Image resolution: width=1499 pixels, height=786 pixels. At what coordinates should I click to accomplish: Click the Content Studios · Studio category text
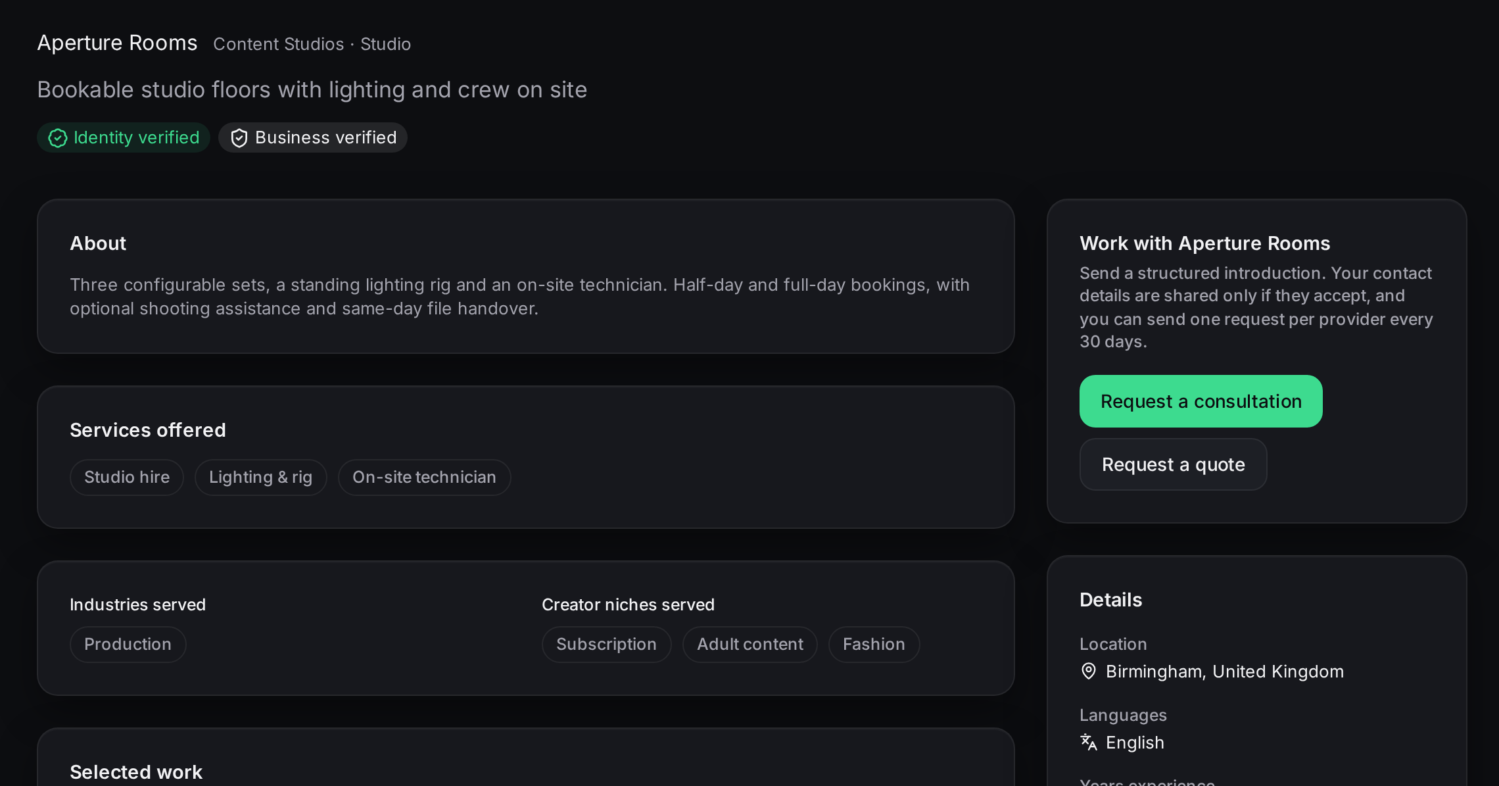coord(312,44)
